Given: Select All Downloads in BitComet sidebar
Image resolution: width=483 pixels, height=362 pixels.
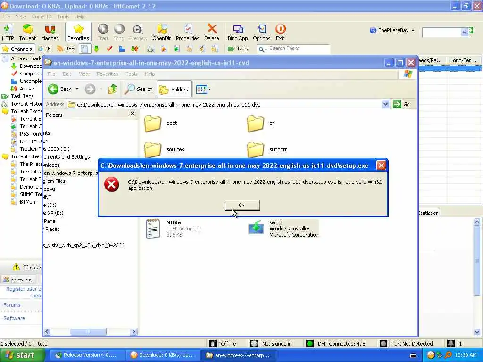Looking at the screenshot, I should 22,58.
